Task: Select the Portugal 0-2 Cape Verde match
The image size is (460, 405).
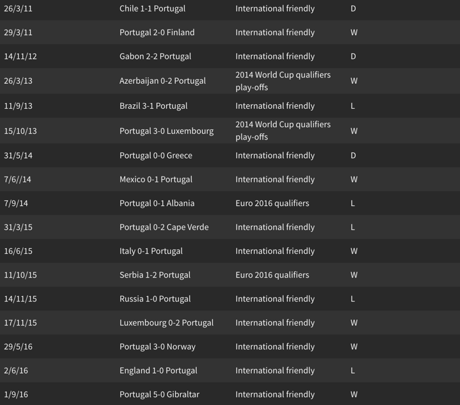Action: point(164,227)
